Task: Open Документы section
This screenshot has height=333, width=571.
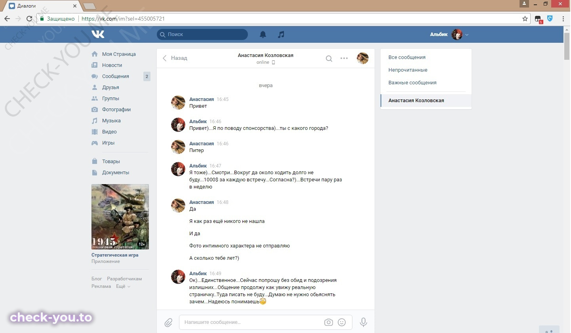Action: [116, 173]
